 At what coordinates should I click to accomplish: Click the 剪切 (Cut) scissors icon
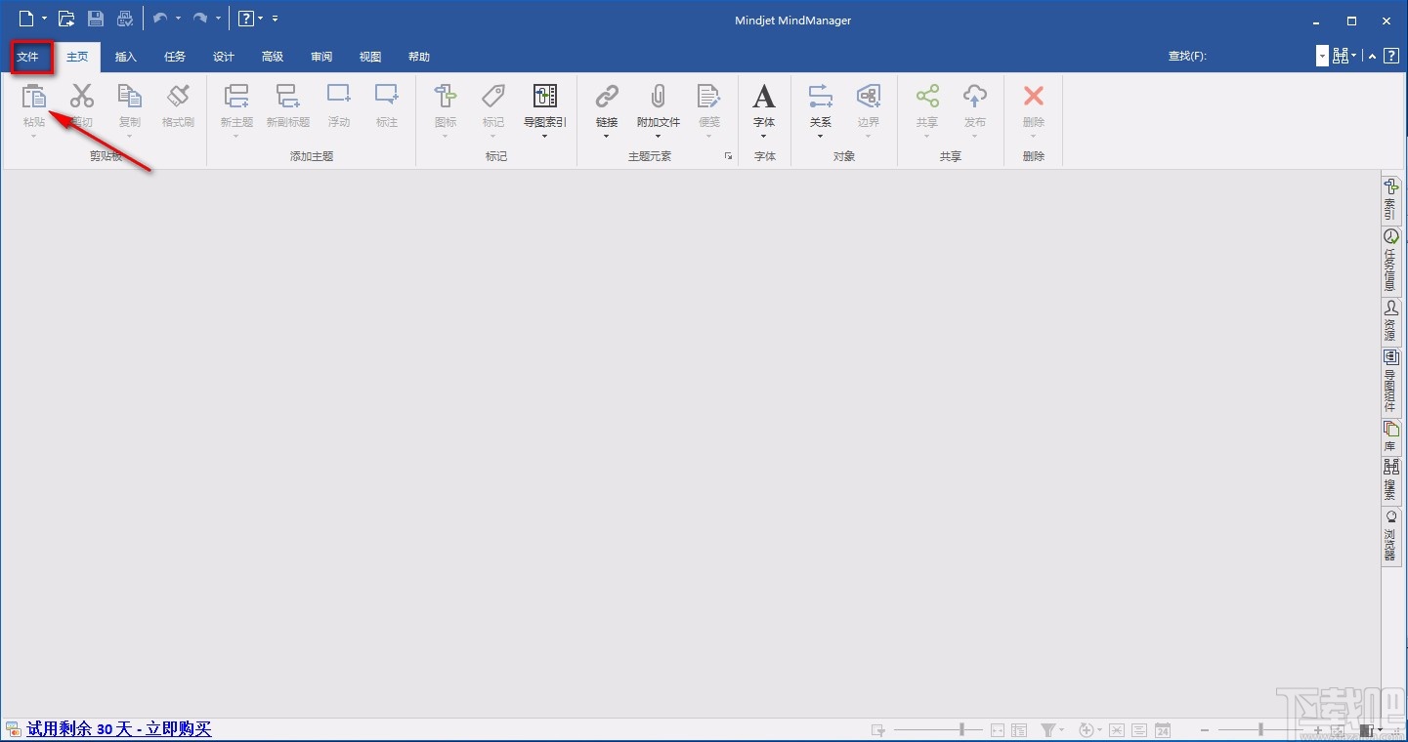pyautogui.click(x=82, y=96)
